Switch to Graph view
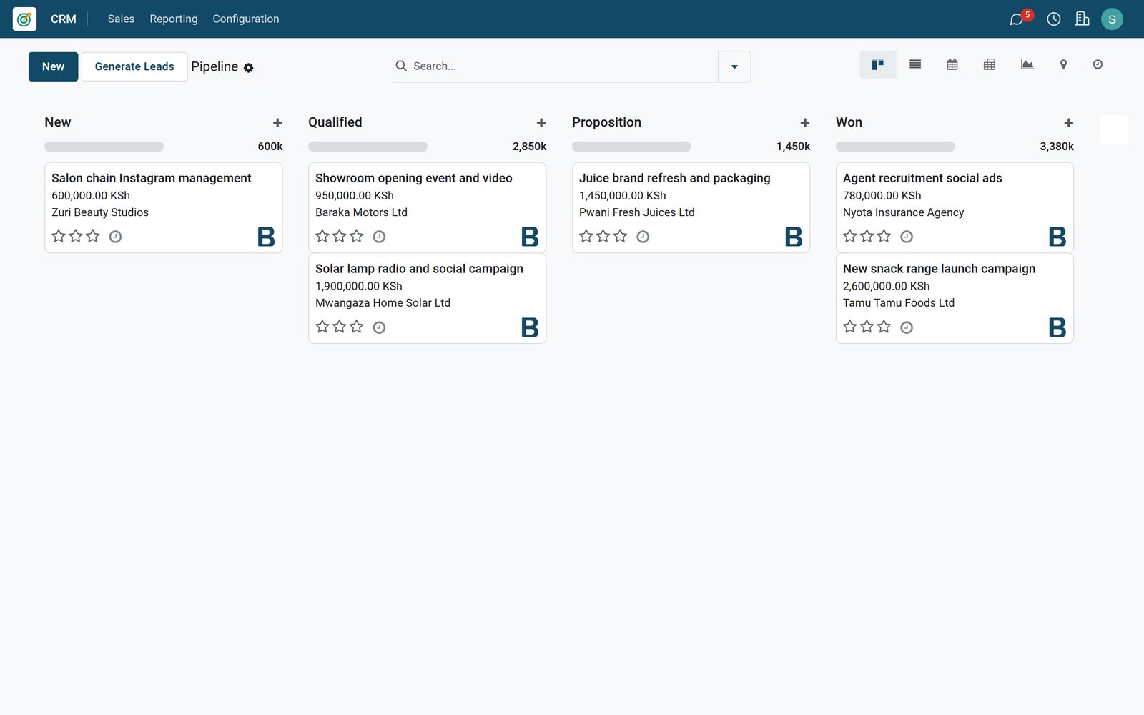This screenshot has width=1144, height=715. coord(1027,65)
